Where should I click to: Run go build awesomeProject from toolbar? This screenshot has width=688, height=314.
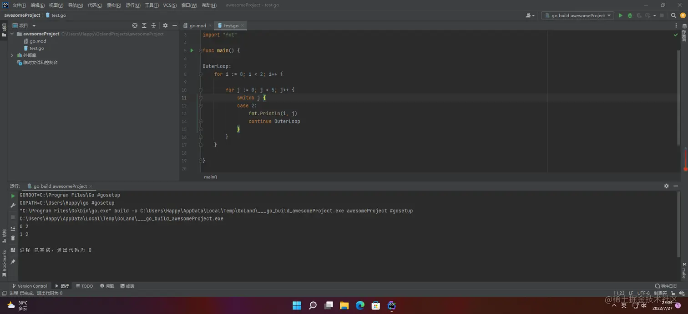(620, 15)
